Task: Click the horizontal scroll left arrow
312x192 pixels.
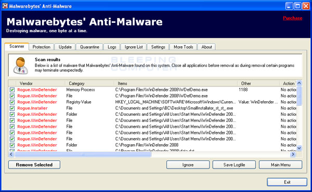Action: click(11, 154)
